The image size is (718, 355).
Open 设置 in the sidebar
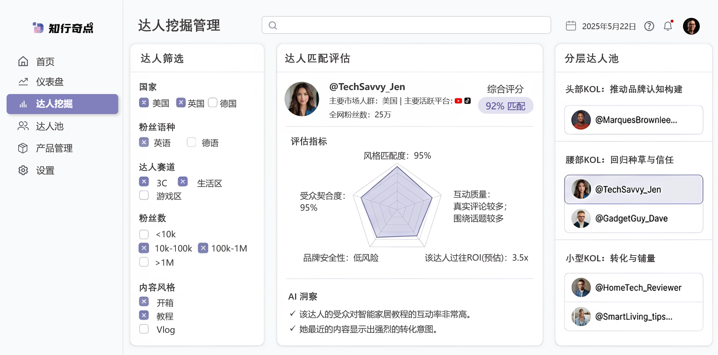pyautogui.click(x=45, y=170)
